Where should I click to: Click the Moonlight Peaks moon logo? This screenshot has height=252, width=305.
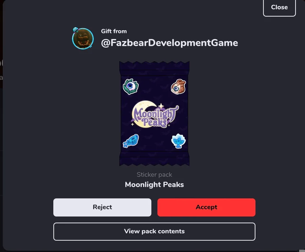[155, 115]
